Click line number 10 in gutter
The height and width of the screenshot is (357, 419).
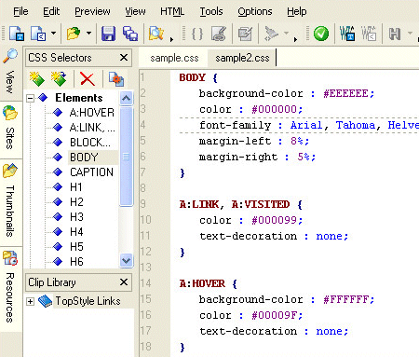(145, 220)
